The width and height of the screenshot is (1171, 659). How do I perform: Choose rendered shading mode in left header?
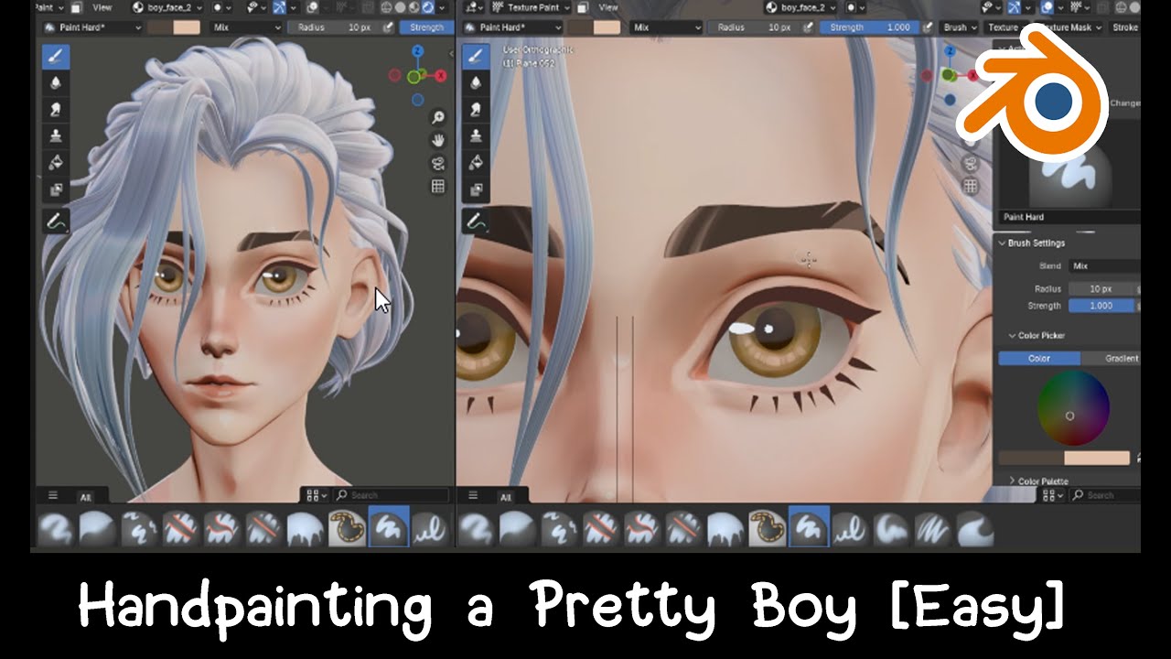tap(427, 7)
